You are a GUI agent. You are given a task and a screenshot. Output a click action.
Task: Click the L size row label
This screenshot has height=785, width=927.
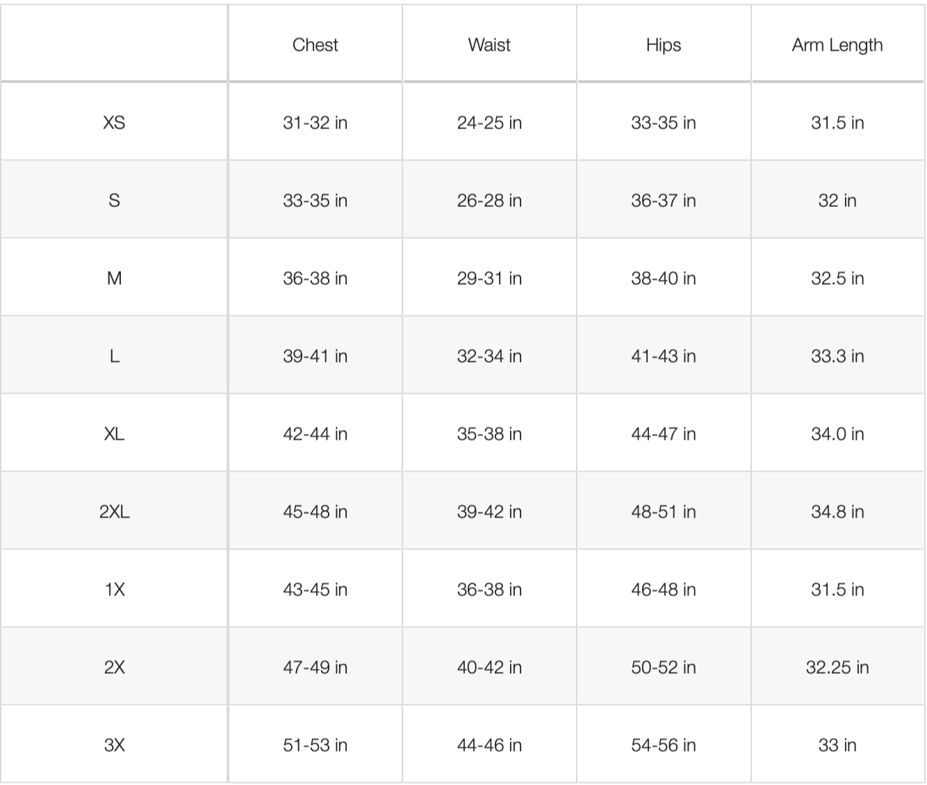(114, 356)
